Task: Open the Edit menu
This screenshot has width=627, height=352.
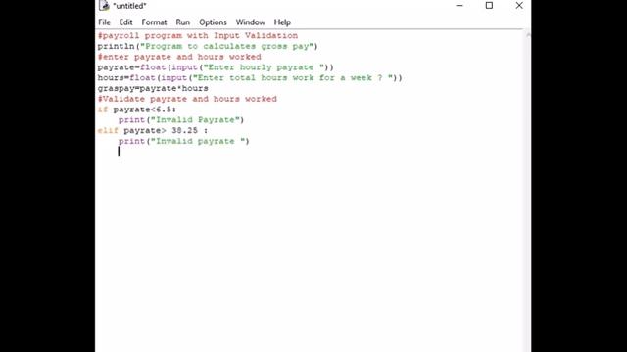Action: coord(125,22)
